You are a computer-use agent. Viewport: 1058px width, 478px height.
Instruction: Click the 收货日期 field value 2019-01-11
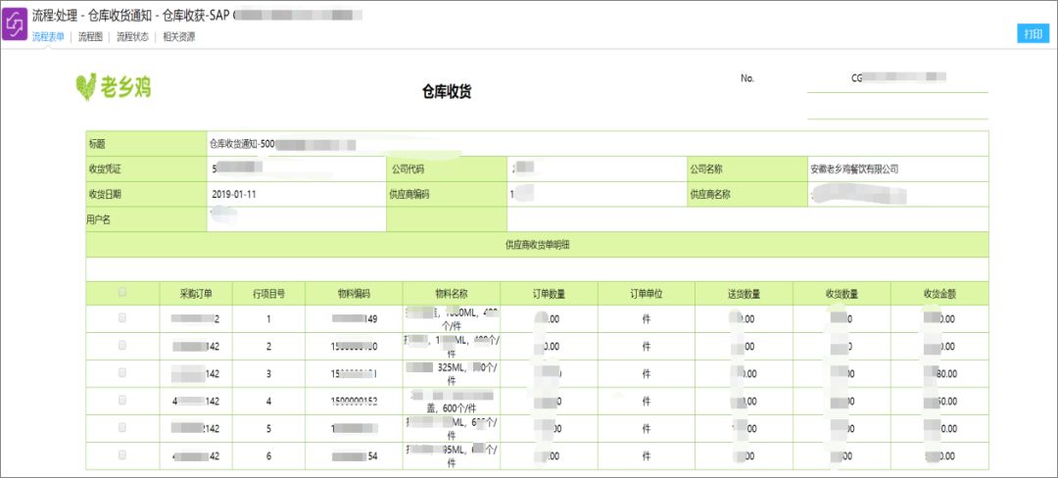pyautogui.click(x=234, y=194)
